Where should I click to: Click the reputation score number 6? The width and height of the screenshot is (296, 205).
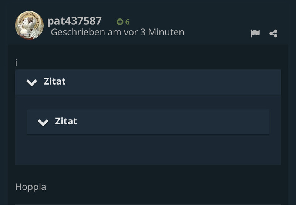pyautogui.click(x=128, y=22)
